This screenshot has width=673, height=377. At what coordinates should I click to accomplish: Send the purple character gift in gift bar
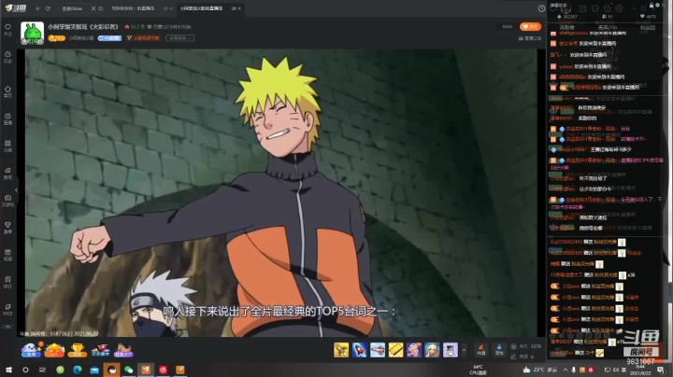pyautogui.click(x=414, y=350)
